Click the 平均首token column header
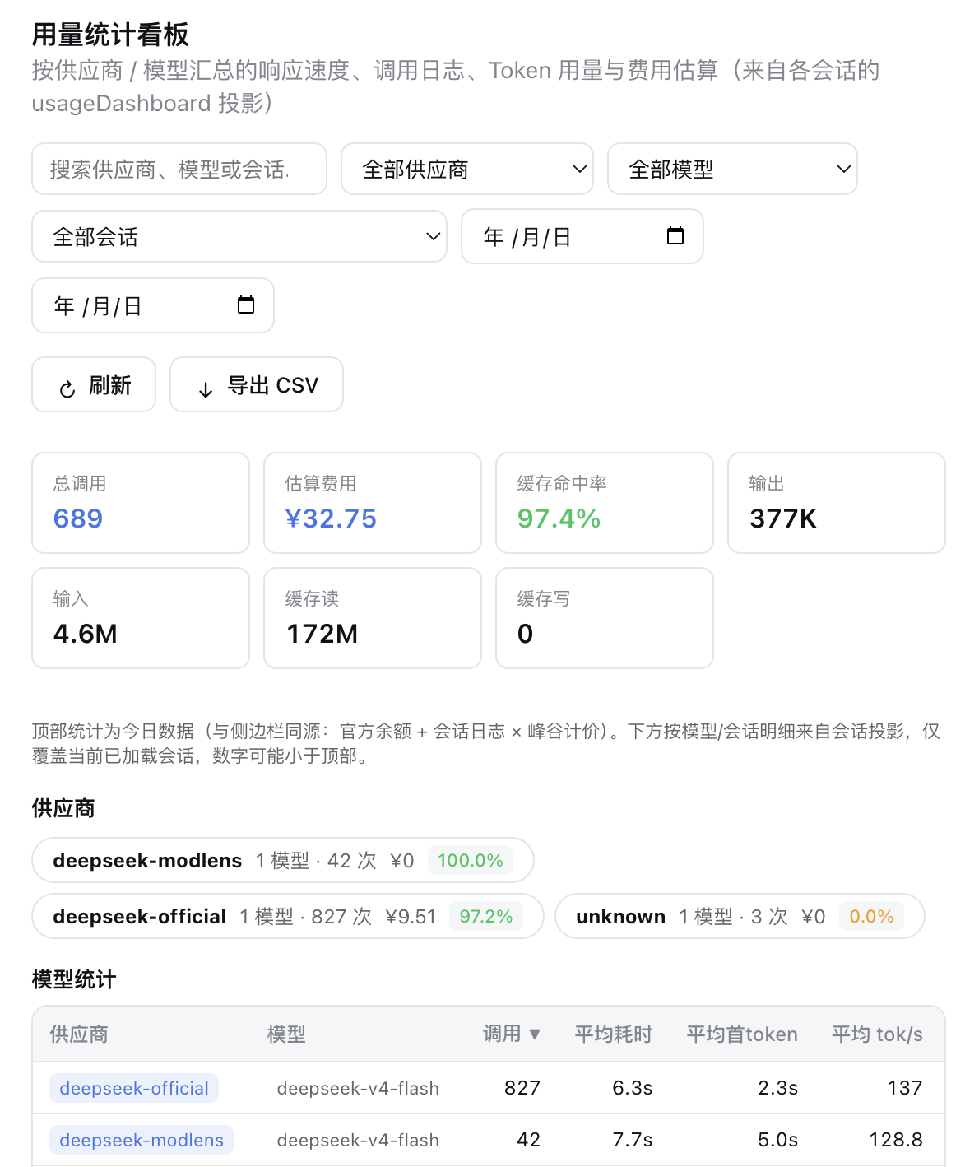Image resolution: width=979 pixels, height=1167 pixels. pyautogui.click(x=742, y=1034)
